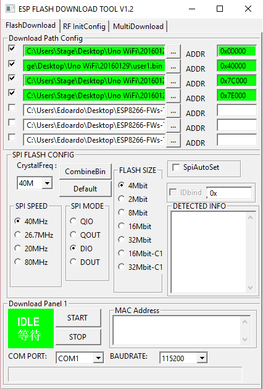The width and height of the screenshot is (263, 389).
Task: Open browse for the last unchecked Edoardo path row
Action: [x=173, y=141]
